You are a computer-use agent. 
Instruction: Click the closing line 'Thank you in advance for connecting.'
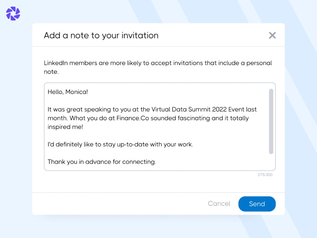[x=102, y=162]
